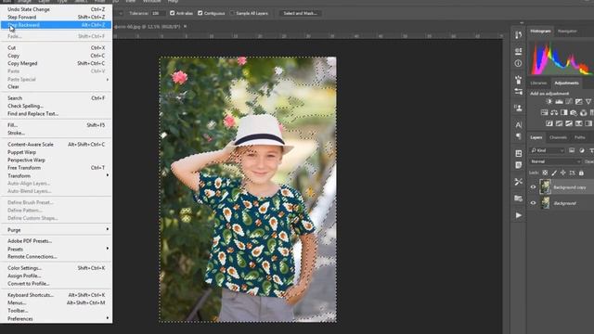594x334 pixels.
Task: Open Fill... from the Edit menu
Action: point(56,125)
